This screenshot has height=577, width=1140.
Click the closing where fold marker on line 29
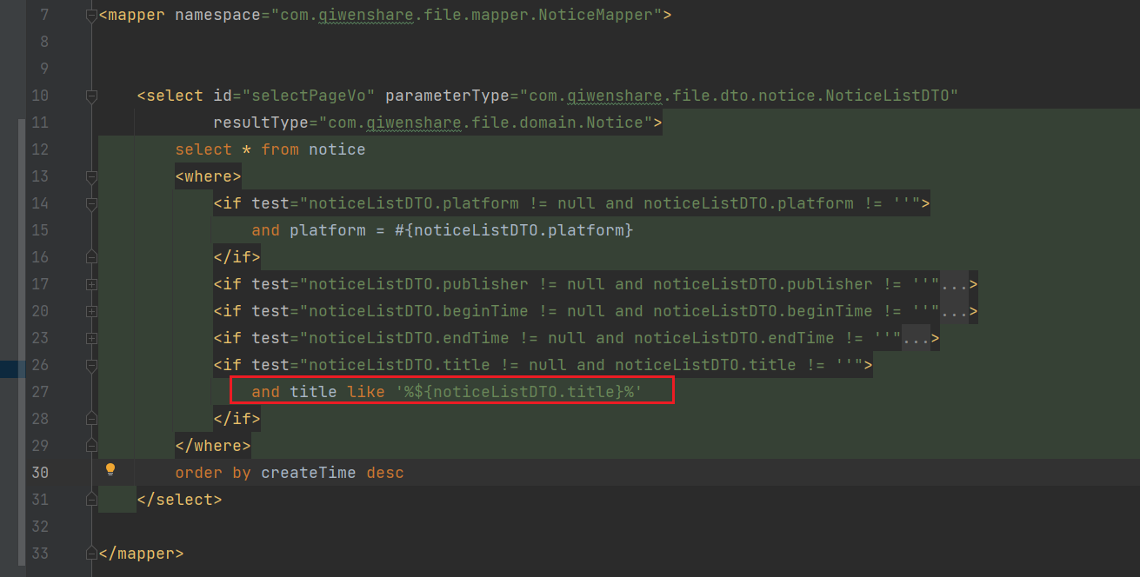click(x=91, y=446)
